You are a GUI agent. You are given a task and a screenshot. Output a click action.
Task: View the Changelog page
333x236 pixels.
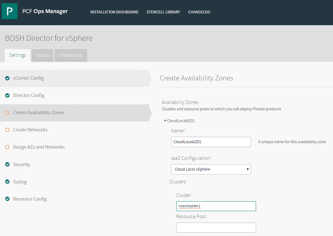[x=199, y=12]
